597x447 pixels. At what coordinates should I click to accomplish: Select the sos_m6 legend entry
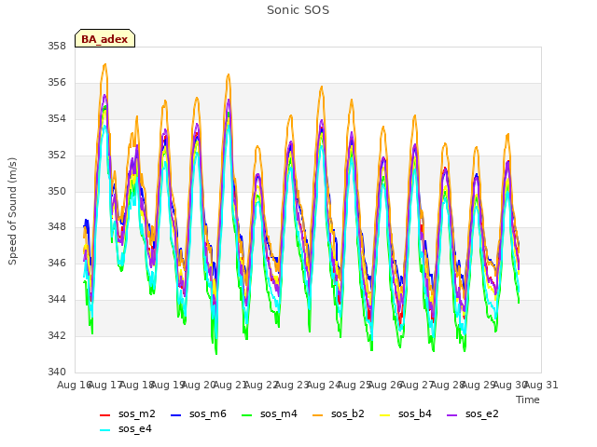(x=199, y=413)
